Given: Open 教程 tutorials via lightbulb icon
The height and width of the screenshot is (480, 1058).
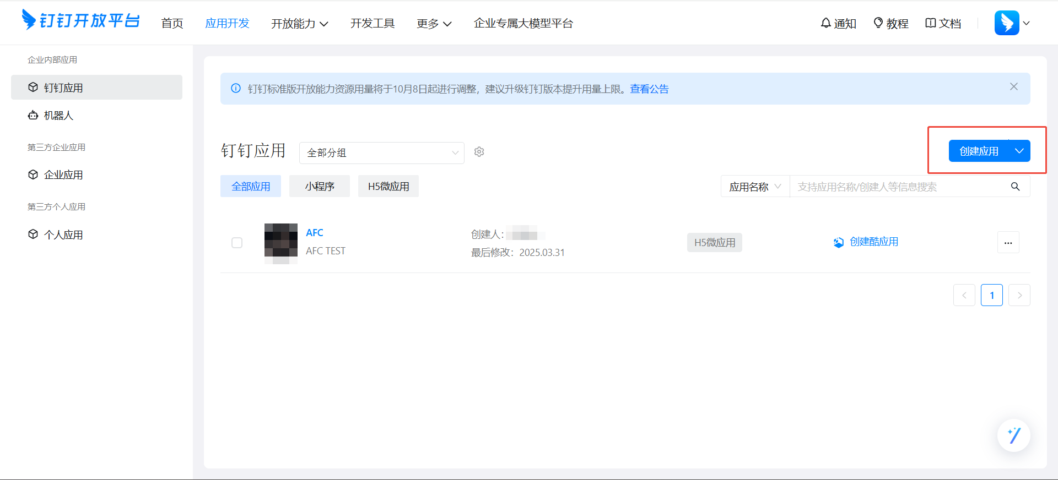Looking at the screenshot, I should [891, 23].
